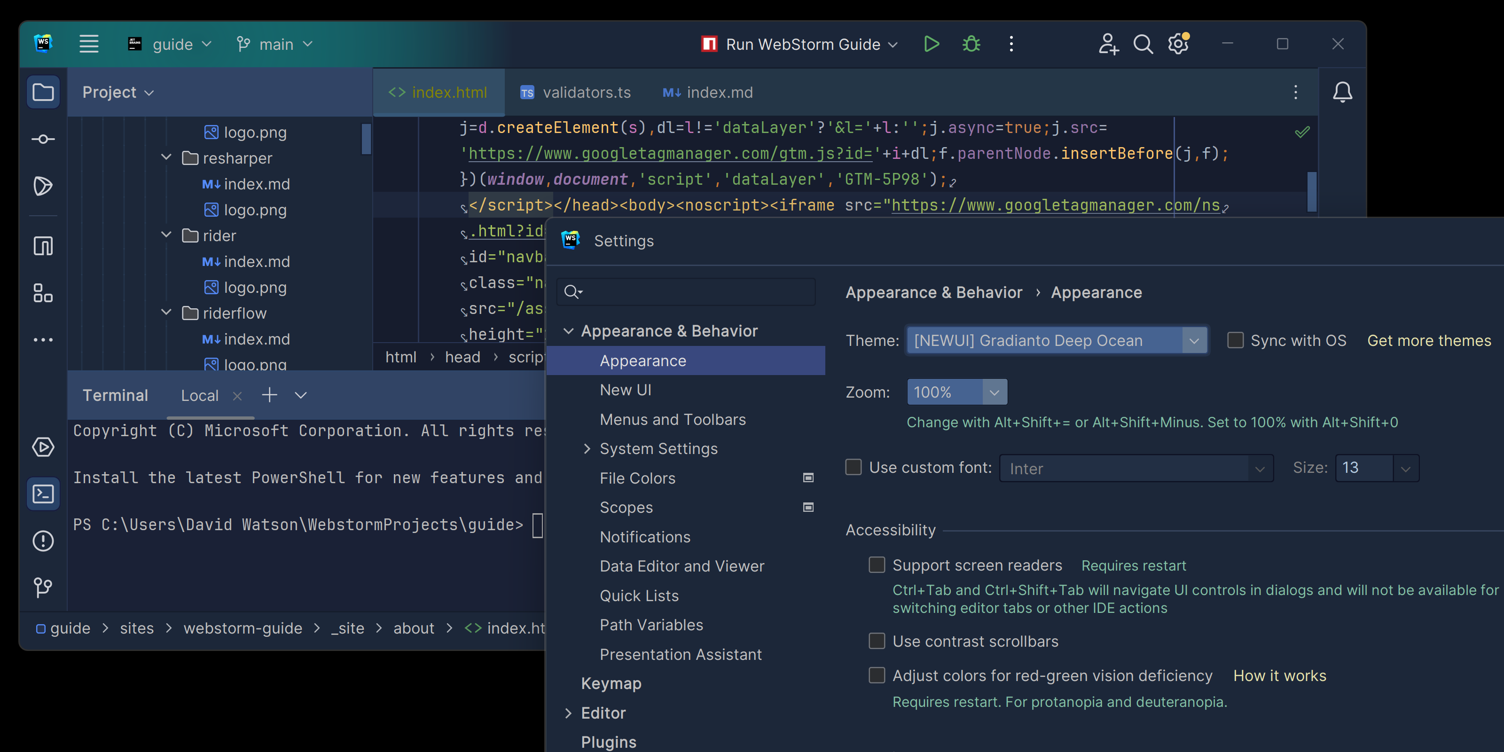Screen dimensions: 1504x752
Task: Open IDE settings gear icon
Action: (1179, 43)
